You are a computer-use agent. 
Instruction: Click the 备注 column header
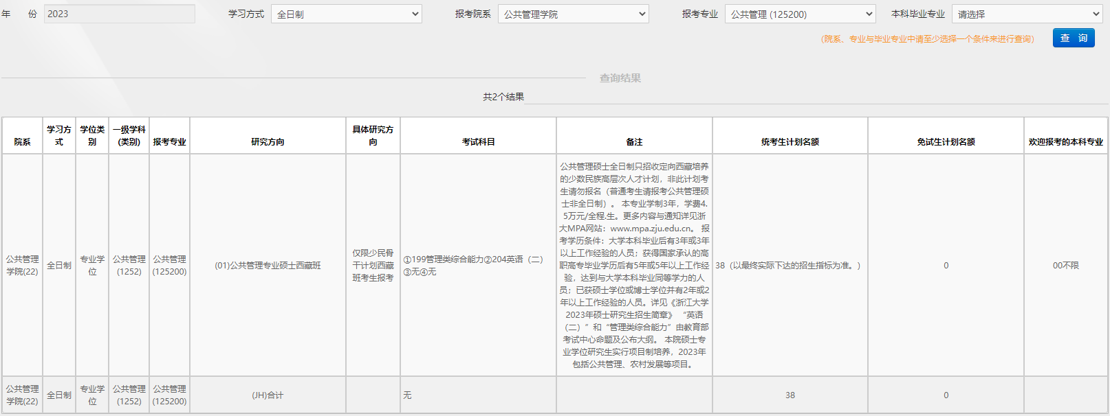[x=634, y=142]
